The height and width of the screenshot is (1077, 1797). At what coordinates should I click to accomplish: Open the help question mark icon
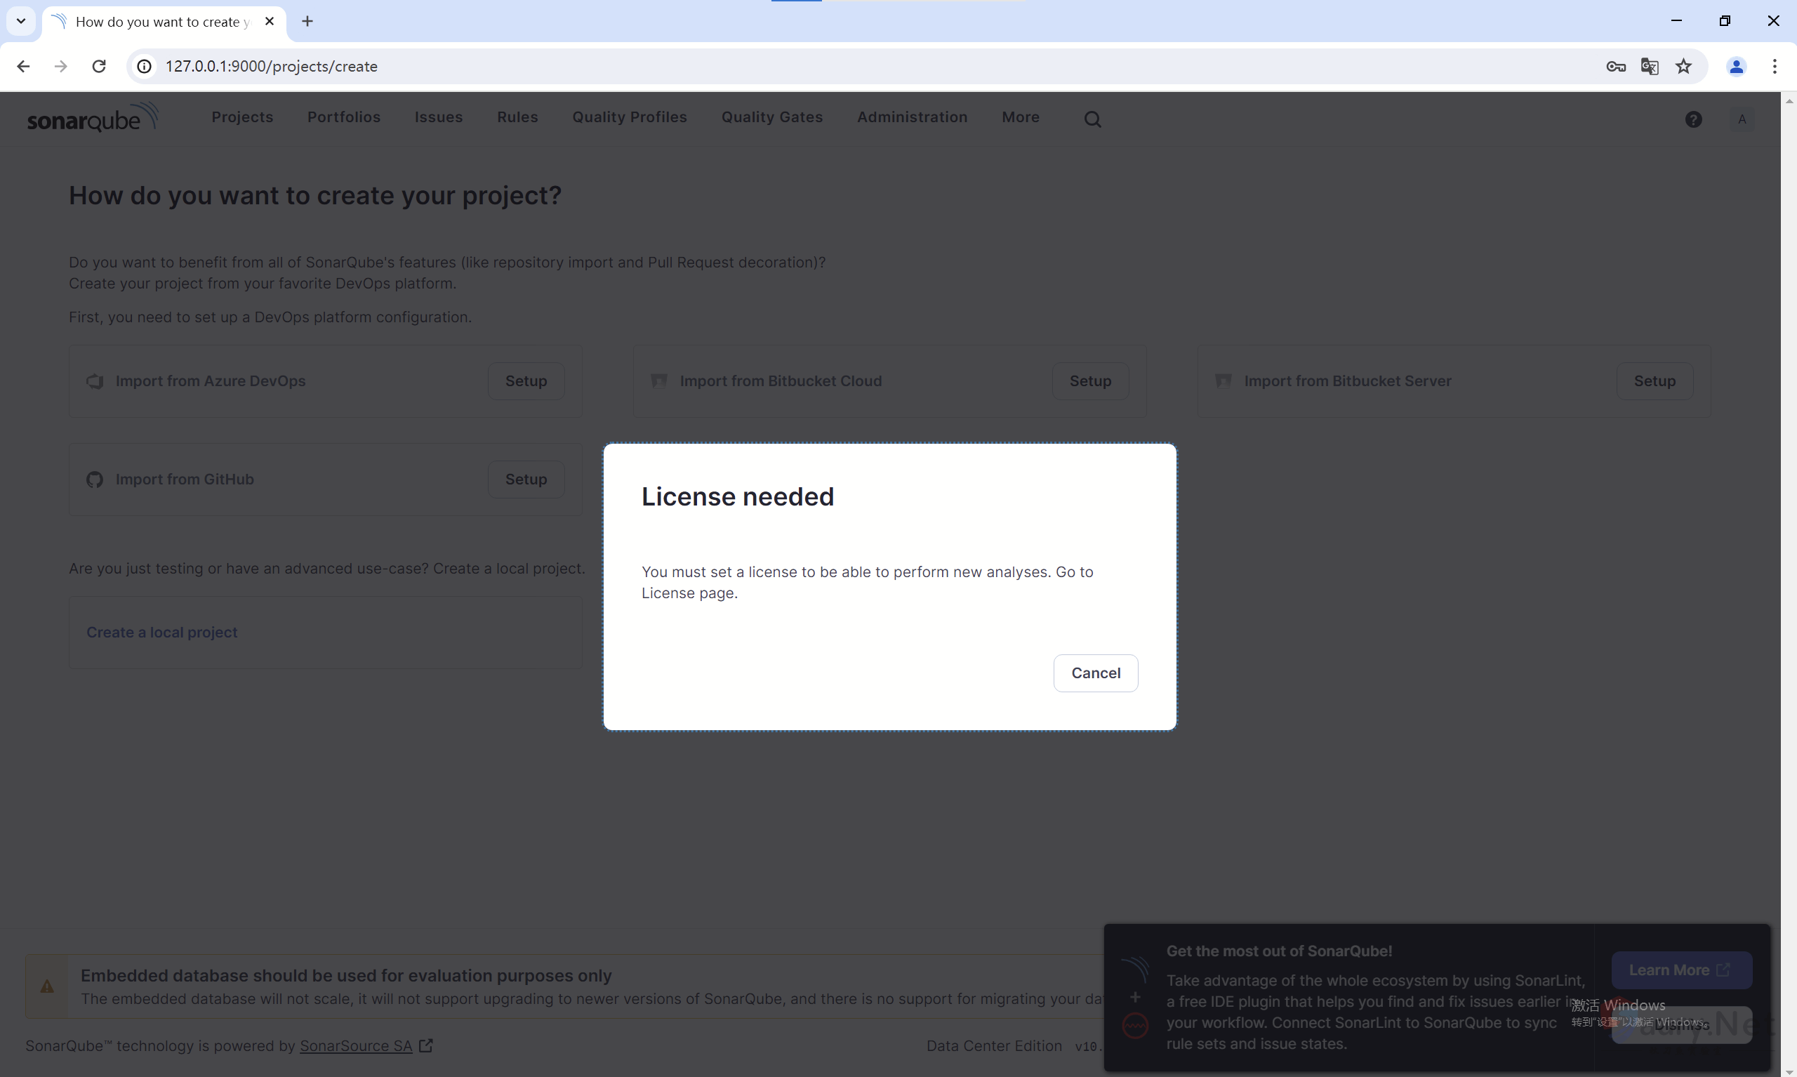pos(1692,119)
